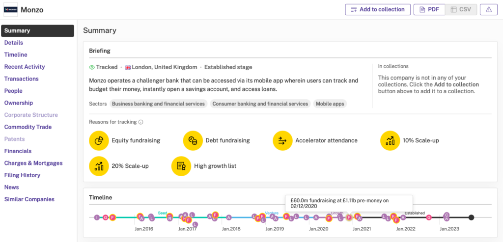Click the Accelerator attendance arrows icon

click(282, 140)
